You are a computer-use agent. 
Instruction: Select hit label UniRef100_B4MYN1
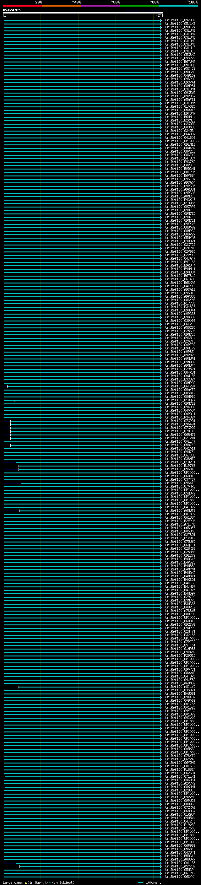(180, 569)
